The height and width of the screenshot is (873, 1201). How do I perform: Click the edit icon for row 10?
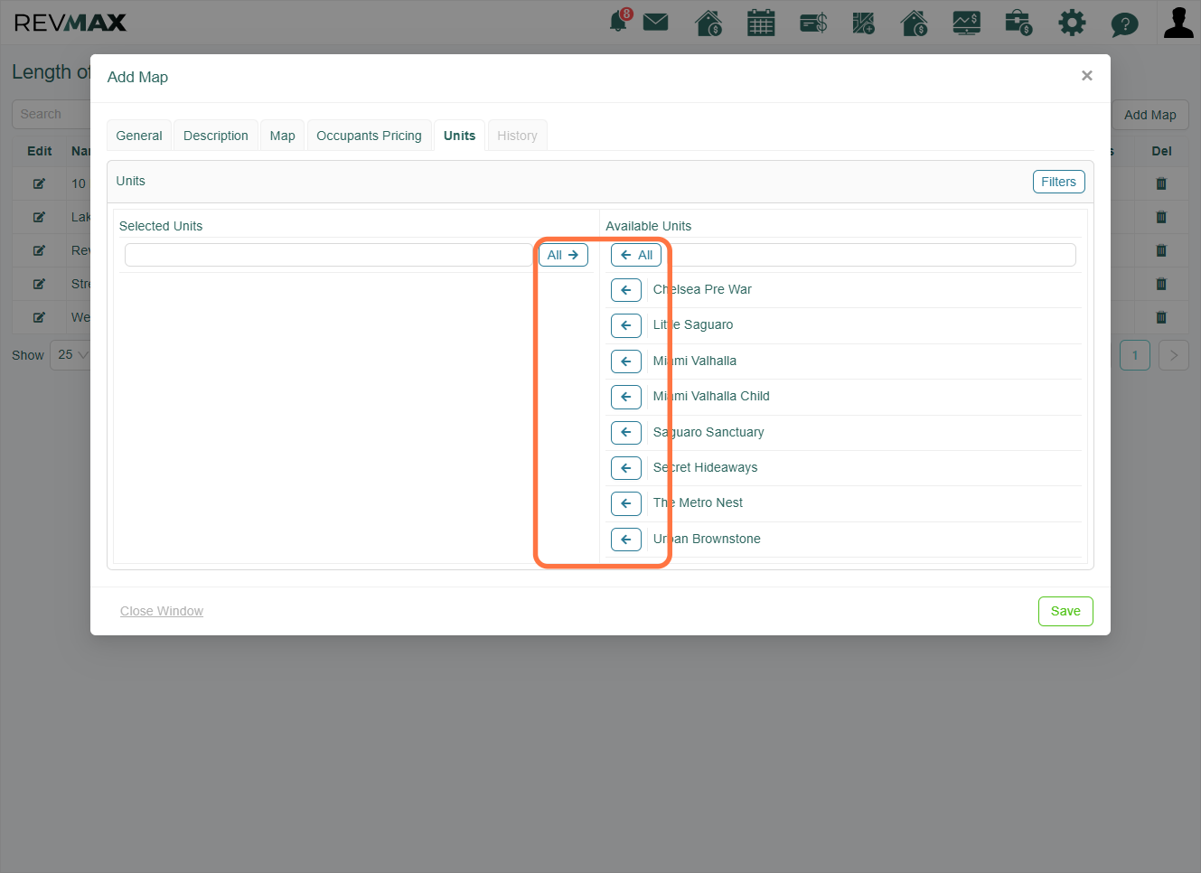39,183
